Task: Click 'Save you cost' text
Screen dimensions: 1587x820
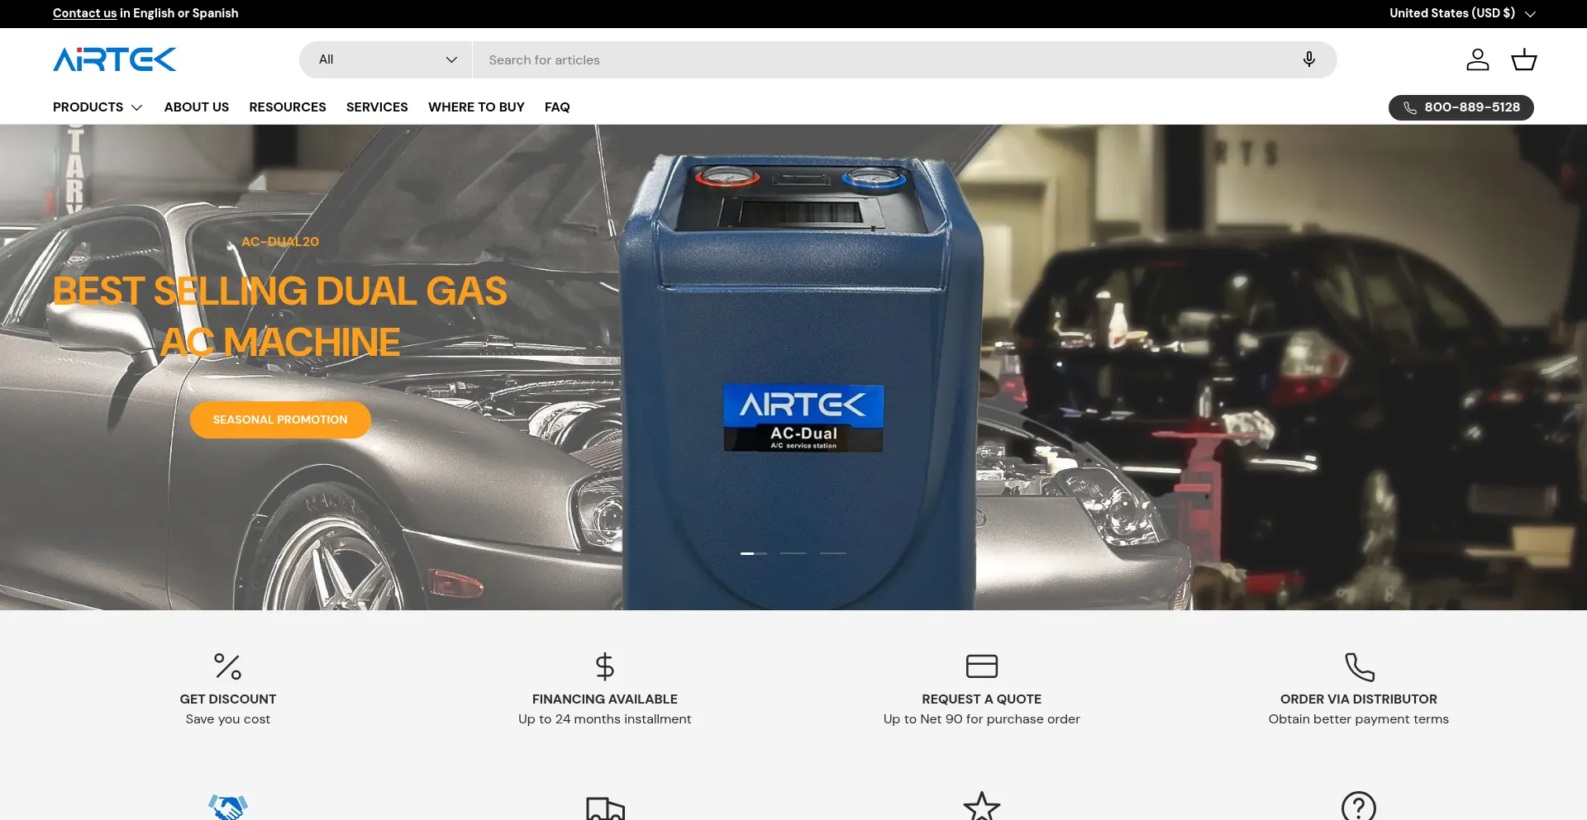Action: point(228,719)
